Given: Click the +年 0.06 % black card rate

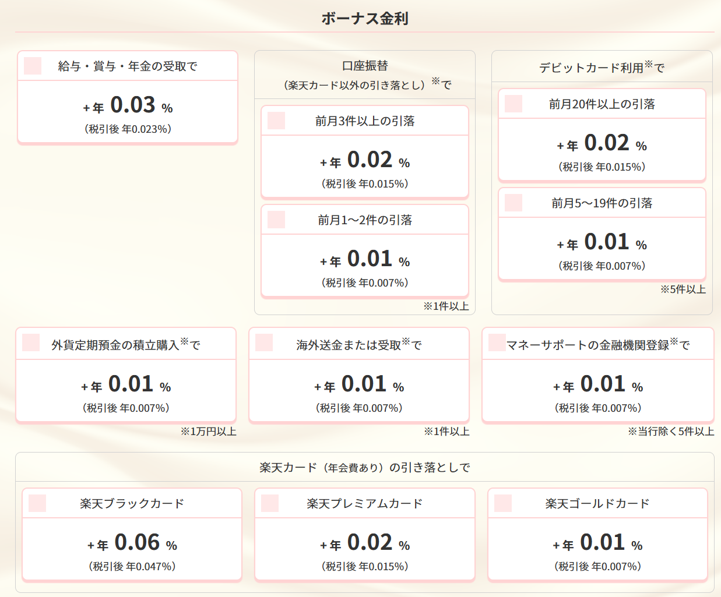Looking at the screenshot, I should click(x=132, y=543).
